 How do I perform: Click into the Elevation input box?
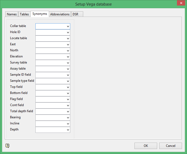coord(51,57)
